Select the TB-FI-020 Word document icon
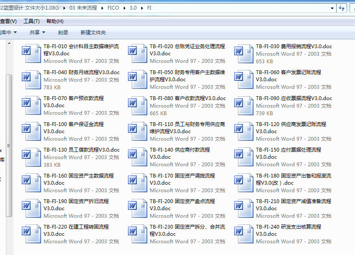The height and width of the screenshot is (255, 355). tap(138, 54)
